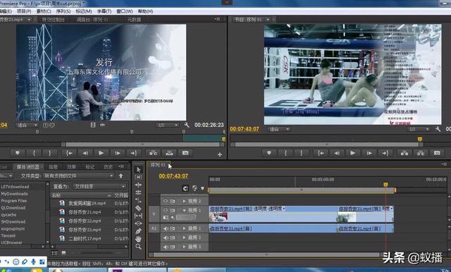Toggle sync lock of 音频 1 track
Viewport: 451px width, 272px height.
pyautogui.click(x=172, y=228)
